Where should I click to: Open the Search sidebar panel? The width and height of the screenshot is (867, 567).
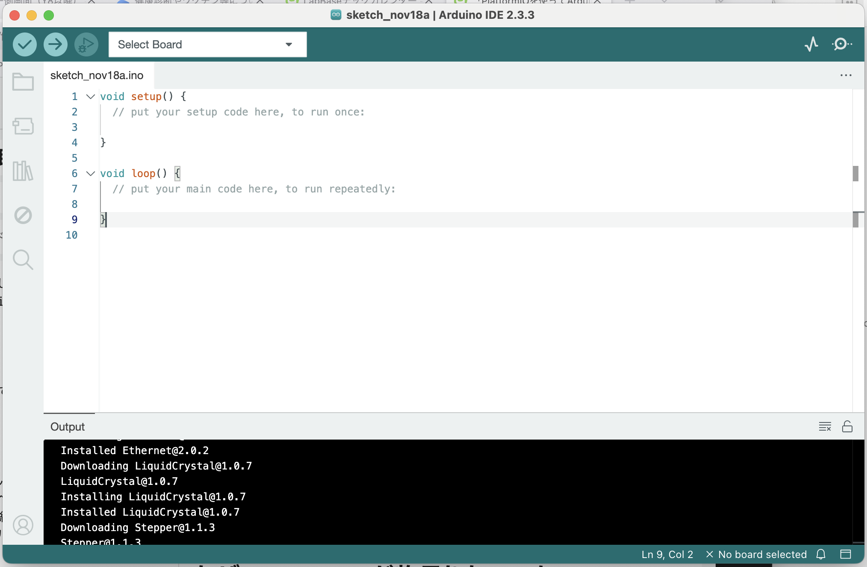[x=23, y=260]
